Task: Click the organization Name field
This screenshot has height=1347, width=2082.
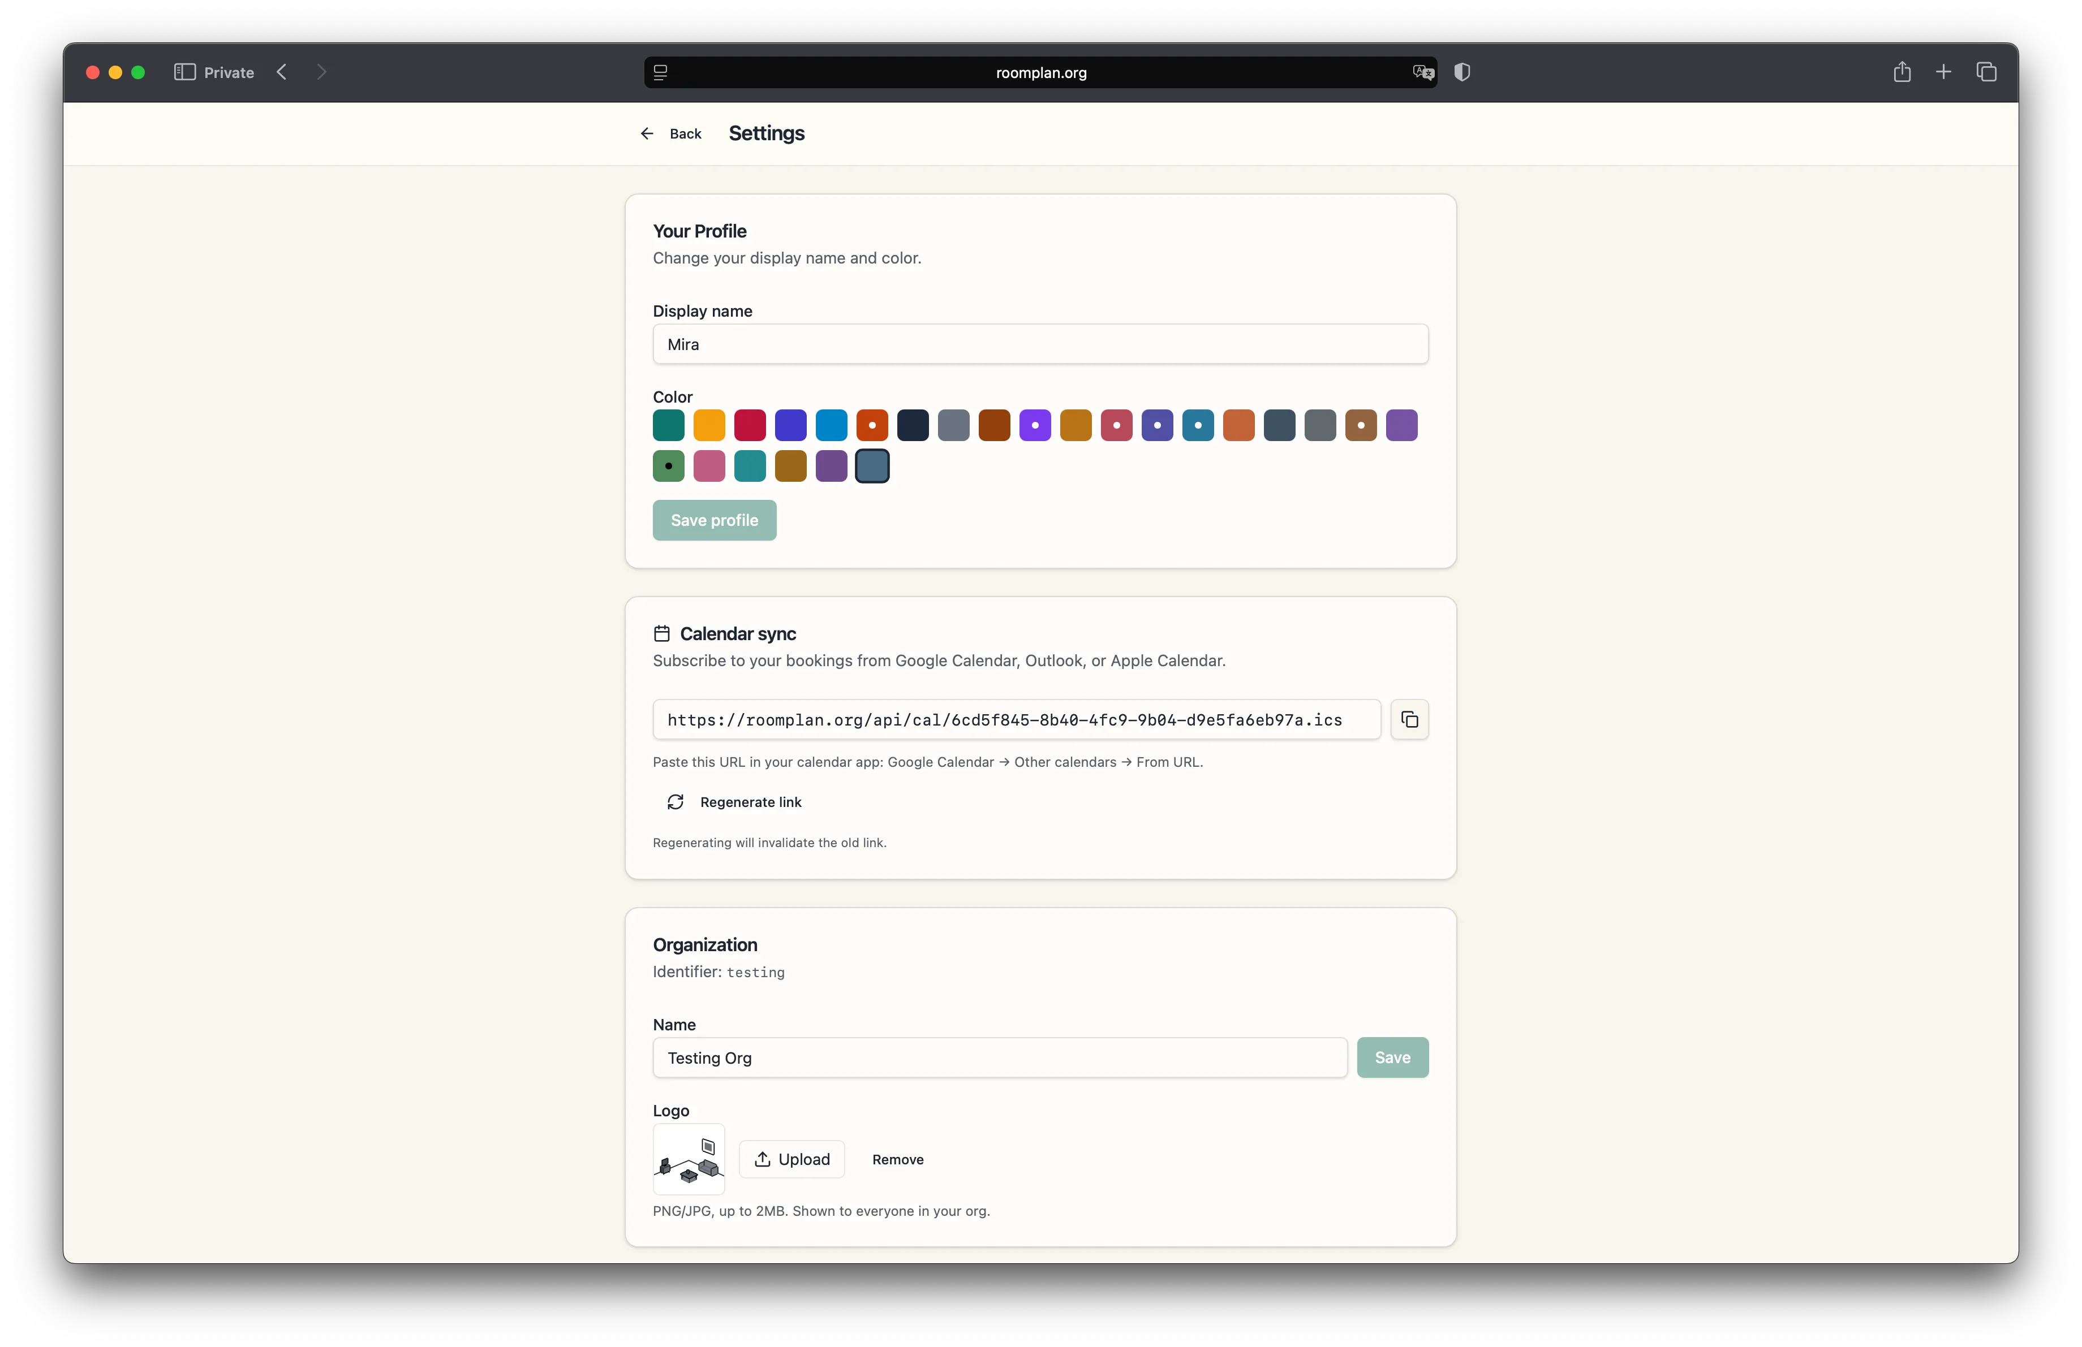Action: pos(1000,1057)
